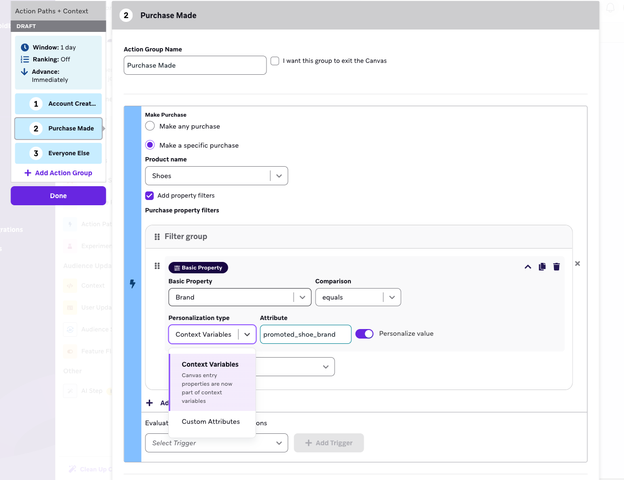Click the Purchase property filters label
The height and width of the screenshot is (480, 624).
[x=182, y=210]
